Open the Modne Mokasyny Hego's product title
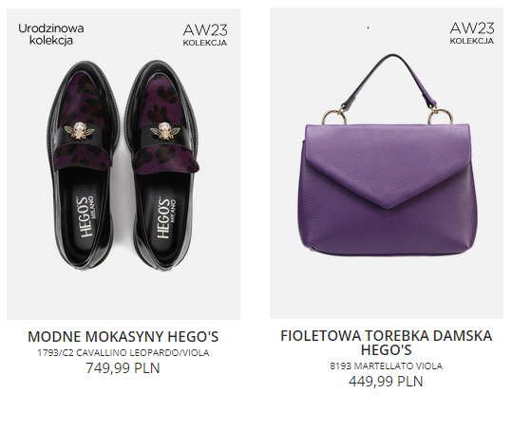 click(123, 337)
